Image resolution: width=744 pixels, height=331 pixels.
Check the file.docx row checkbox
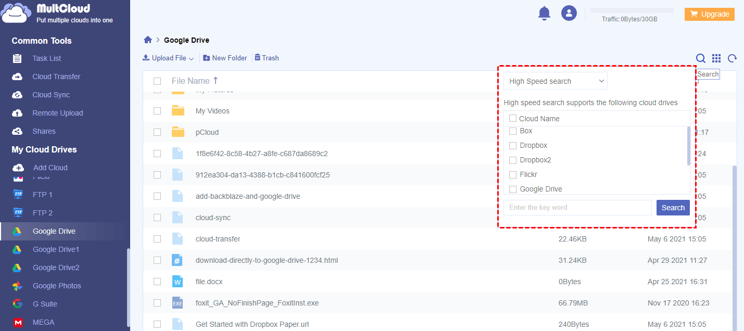coord(157,282)
